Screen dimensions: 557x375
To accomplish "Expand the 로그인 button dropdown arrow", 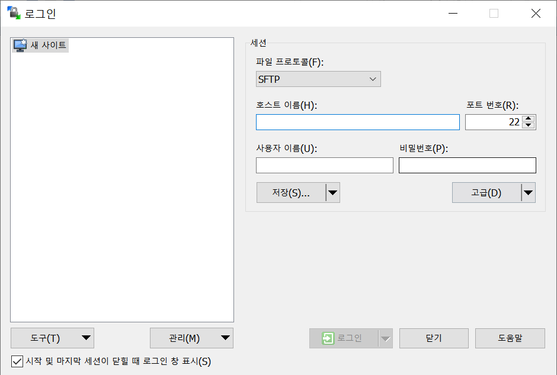I will point(385,338).
